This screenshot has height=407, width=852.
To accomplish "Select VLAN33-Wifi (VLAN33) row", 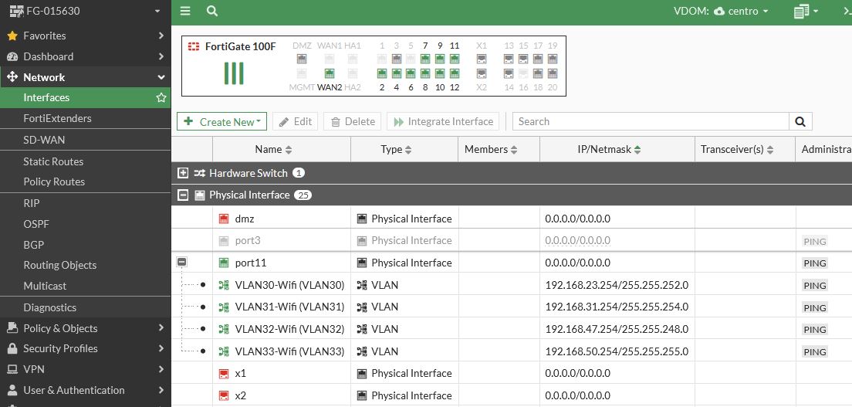I will point(512,351).
